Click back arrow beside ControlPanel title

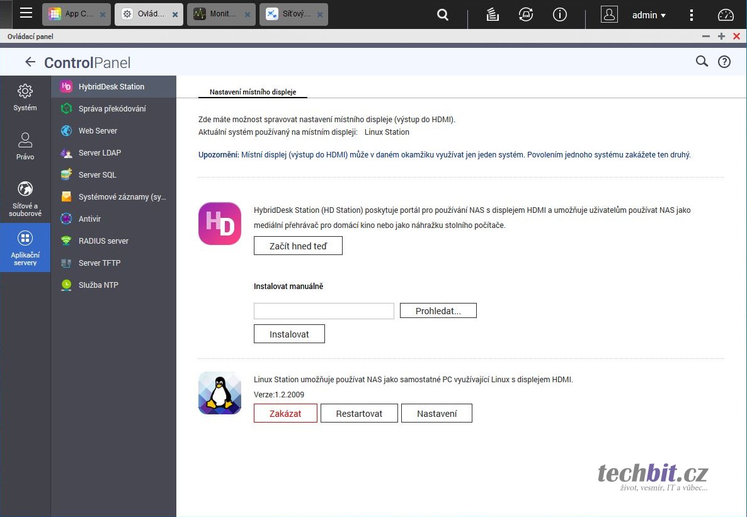30,62
